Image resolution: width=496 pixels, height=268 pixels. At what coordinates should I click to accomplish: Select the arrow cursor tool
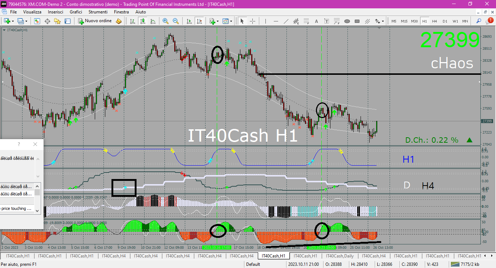coord(242,21)
